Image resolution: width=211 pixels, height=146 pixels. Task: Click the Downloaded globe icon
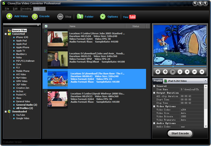[x=10, y=112]
